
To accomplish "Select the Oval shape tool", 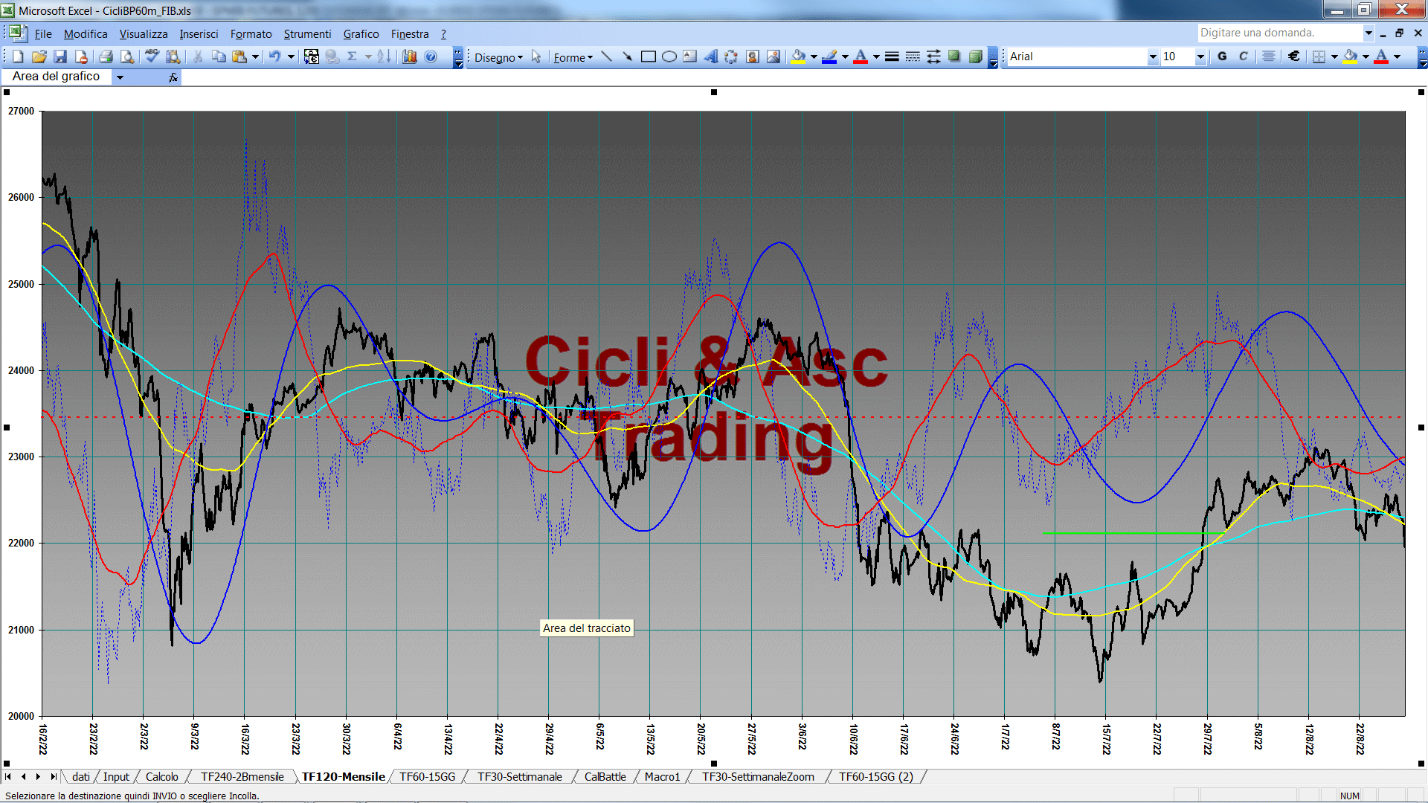I will tap(669, 57).
